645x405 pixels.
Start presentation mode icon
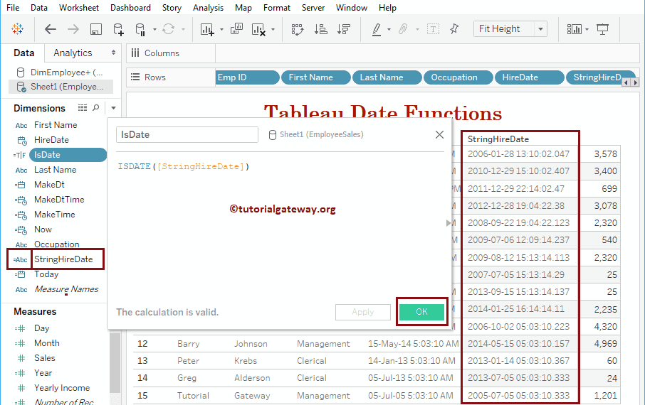tap(602, 29)
